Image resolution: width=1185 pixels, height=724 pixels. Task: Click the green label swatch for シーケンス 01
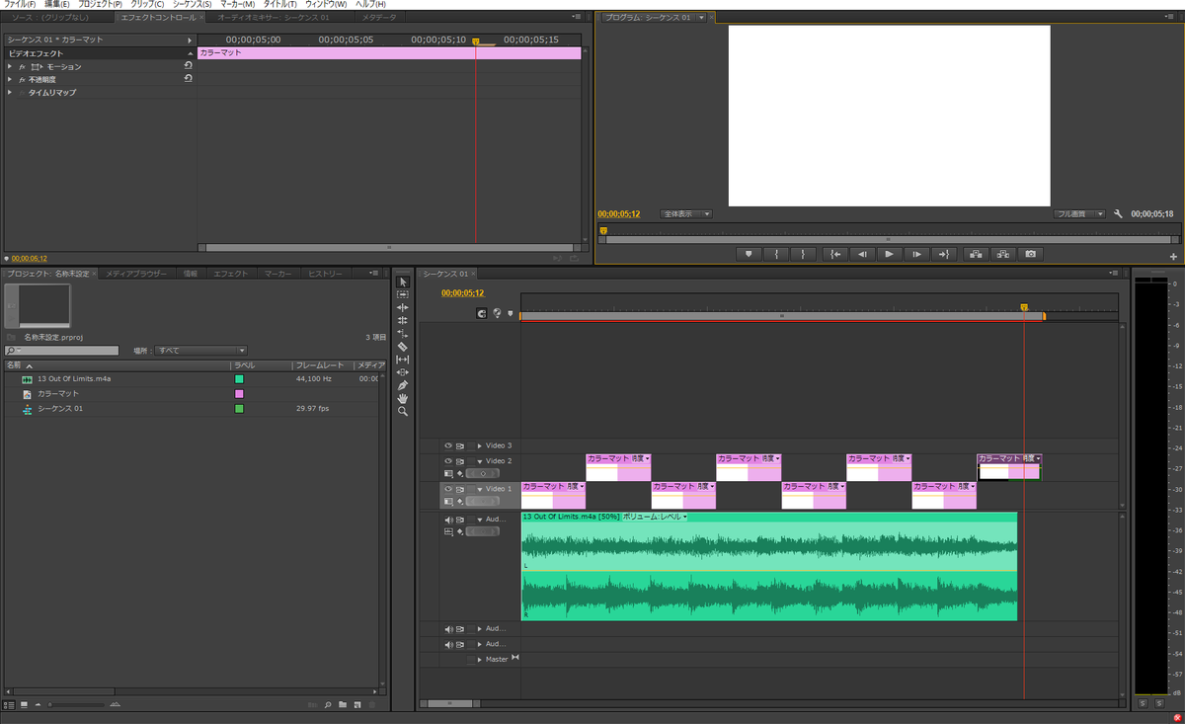[239, 408]
